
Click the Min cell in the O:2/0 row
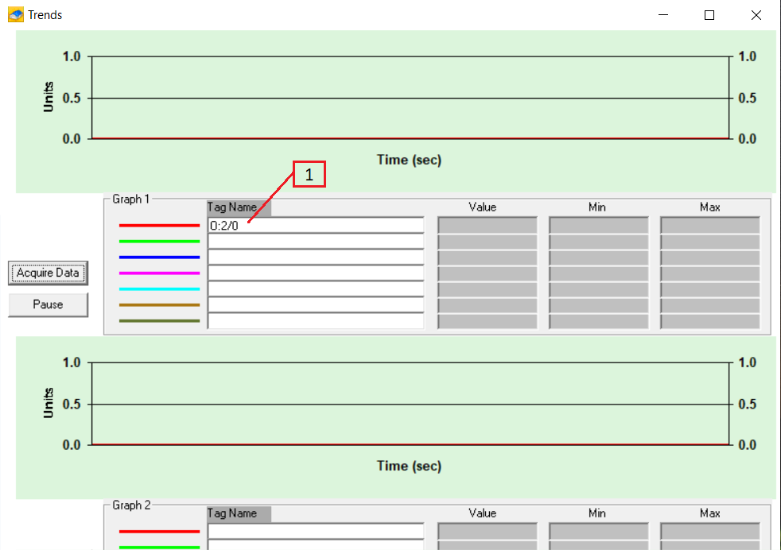coord(599,225)
